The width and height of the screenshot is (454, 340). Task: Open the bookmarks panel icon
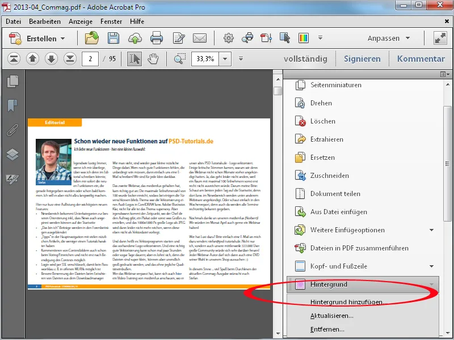[x=12, y=105]
